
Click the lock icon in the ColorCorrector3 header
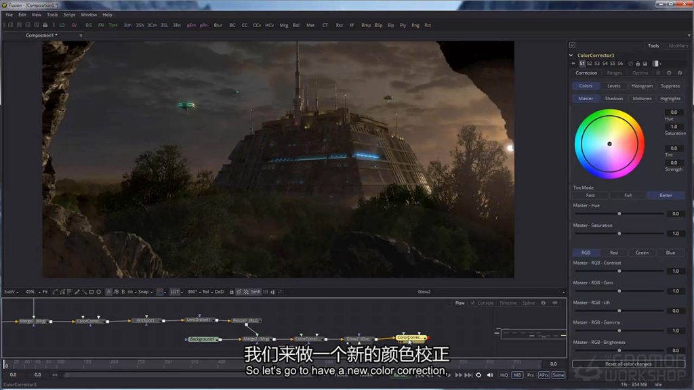tap(638, 64)
